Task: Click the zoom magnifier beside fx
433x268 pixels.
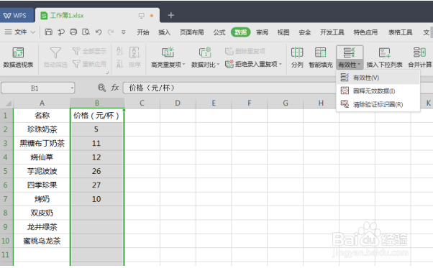Action: pos(101,88)
